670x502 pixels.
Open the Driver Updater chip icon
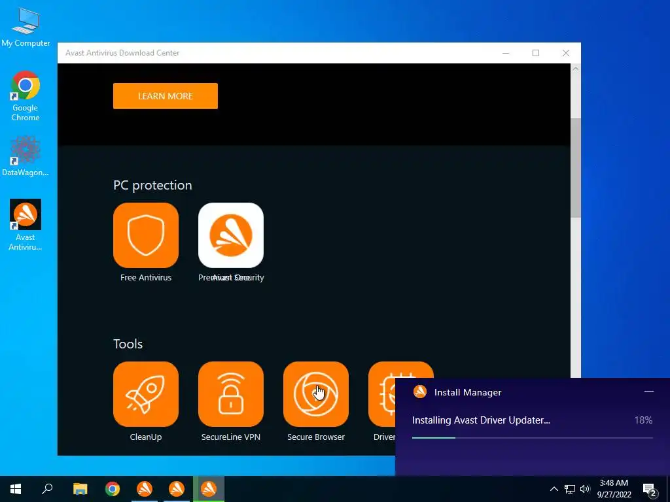click(x=382, y=394)
